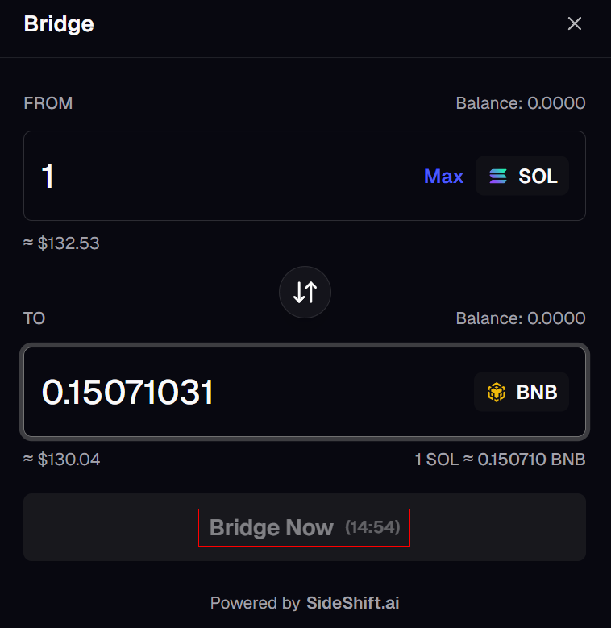The image size is (611, 628).
Task: Click the 14:54 countdown timer
Action: click(373, 528)
